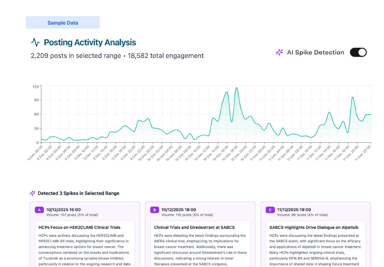Click the 9 Dec 00:00 axis label
Image resolution: width=384 pixels, height=267 pixels.
pyautogui.click(x=35, y=152)
